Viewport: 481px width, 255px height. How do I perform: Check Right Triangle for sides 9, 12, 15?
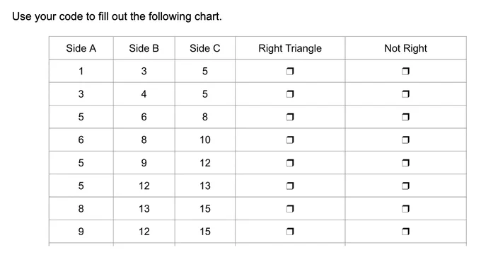[290, 232]
